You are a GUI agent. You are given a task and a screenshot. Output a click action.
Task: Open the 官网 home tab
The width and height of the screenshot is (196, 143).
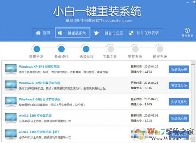point(43,33)
